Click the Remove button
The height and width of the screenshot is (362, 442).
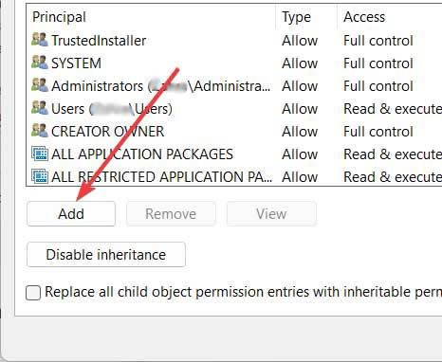point(171,214)
